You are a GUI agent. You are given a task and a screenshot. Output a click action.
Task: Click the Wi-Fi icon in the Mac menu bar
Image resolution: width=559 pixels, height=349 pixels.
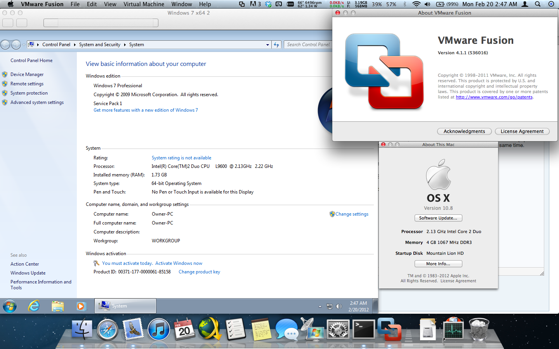coord(416,4)
